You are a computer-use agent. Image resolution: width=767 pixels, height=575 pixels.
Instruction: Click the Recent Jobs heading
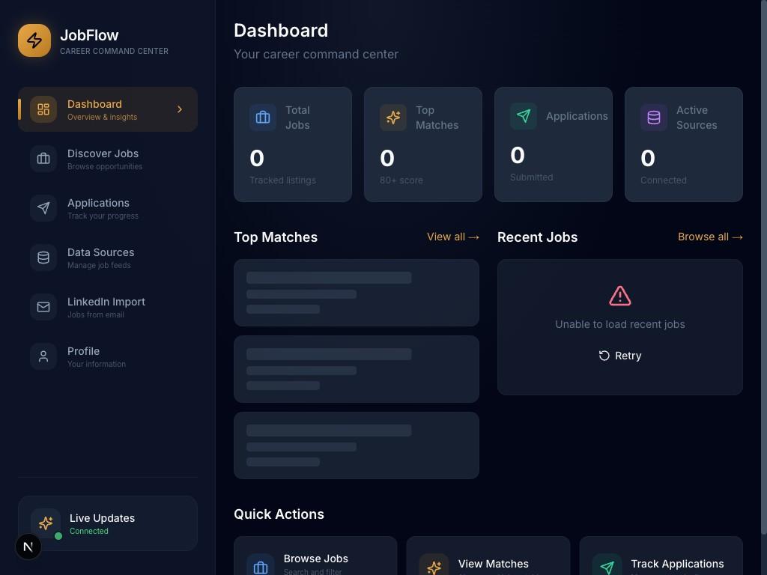[x=537, y=237]
